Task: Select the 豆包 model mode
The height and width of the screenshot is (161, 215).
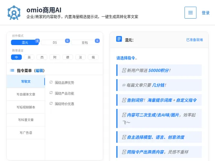Action: click(x=85, y=43)
